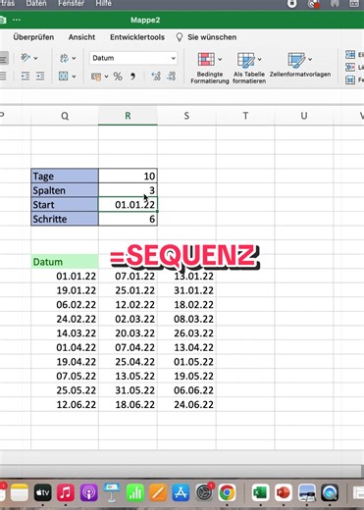
Task: Expand the currency format dropdown arrow
Action: coord(106,76)
